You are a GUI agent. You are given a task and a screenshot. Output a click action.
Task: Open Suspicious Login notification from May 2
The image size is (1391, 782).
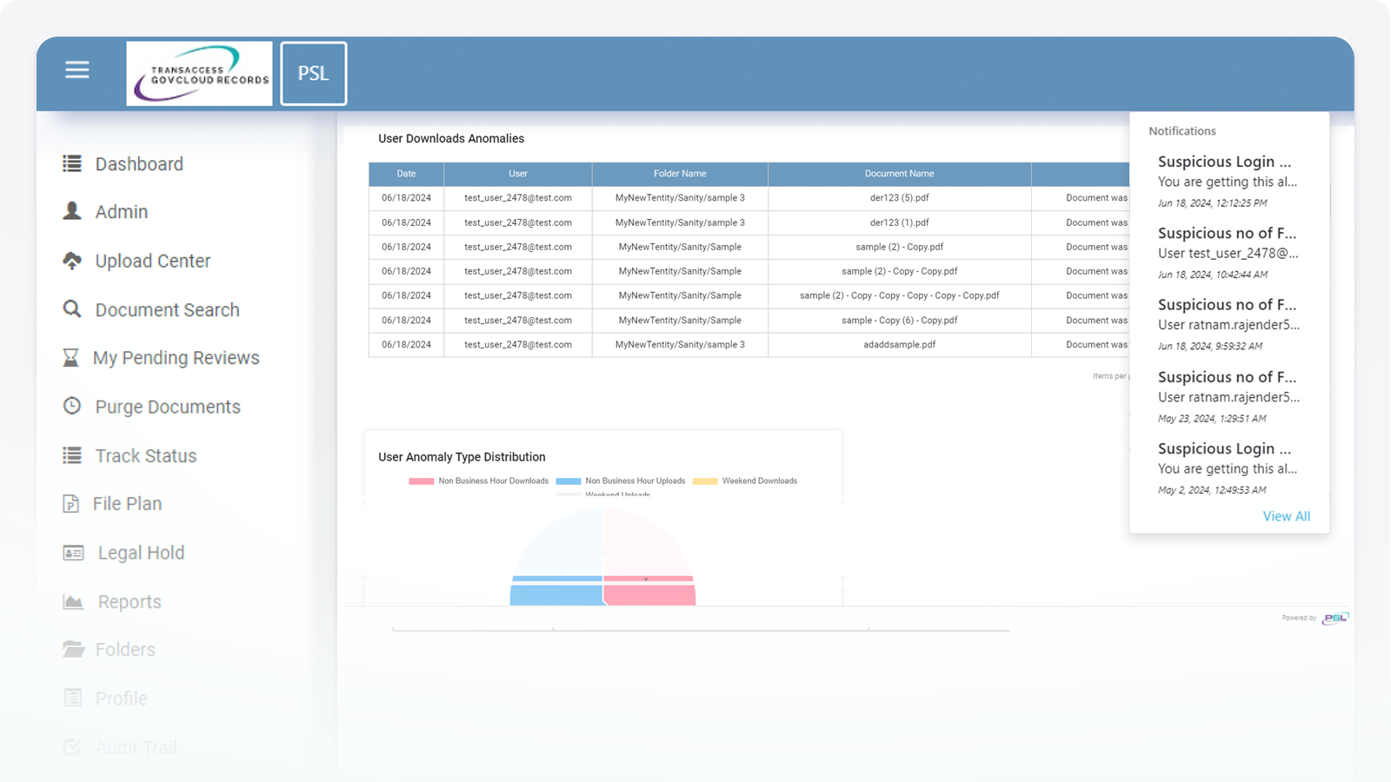1228,468
